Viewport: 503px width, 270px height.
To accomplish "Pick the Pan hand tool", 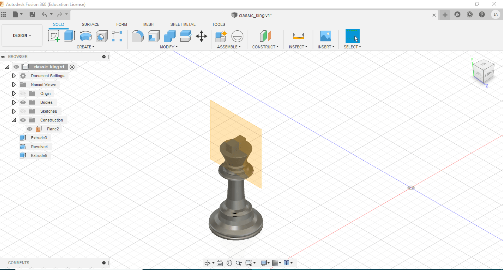I will coord(229,263).
